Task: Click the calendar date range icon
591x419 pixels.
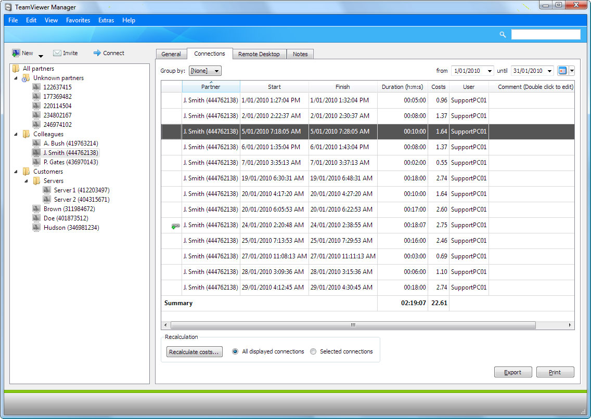Action: (562, 70)
